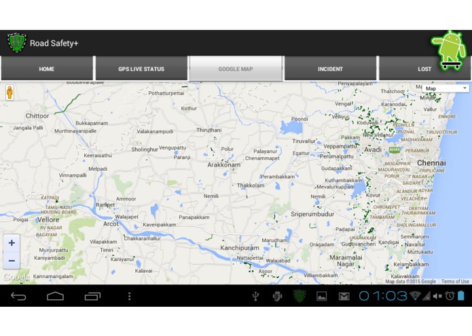Image resolution: width=472 pixels, height=336 pixels.
Task: Click the Vellore label on map
Action: pyautogui.click(x=48, y=220)
